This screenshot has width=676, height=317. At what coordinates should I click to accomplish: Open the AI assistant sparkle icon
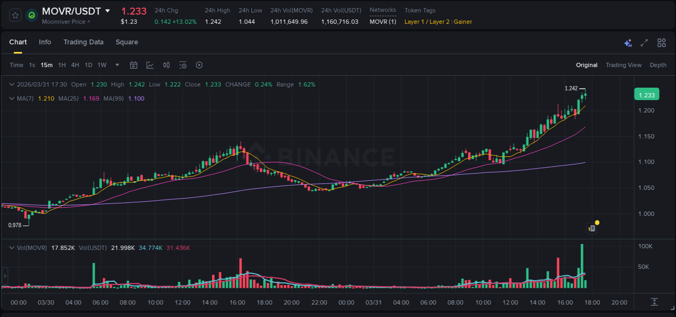(628, 43)
